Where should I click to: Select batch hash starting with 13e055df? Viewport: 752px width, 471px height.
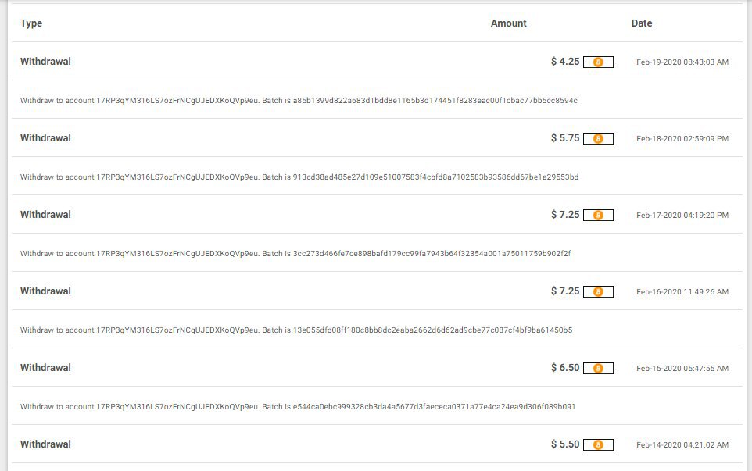432,330
